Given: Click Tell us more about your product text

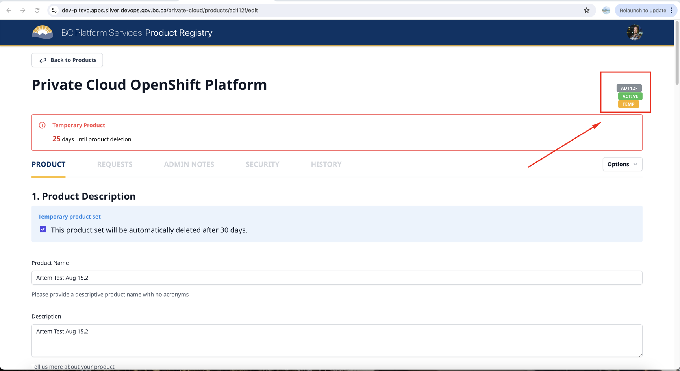Looking at the screenshot, I should click(73, 367).
